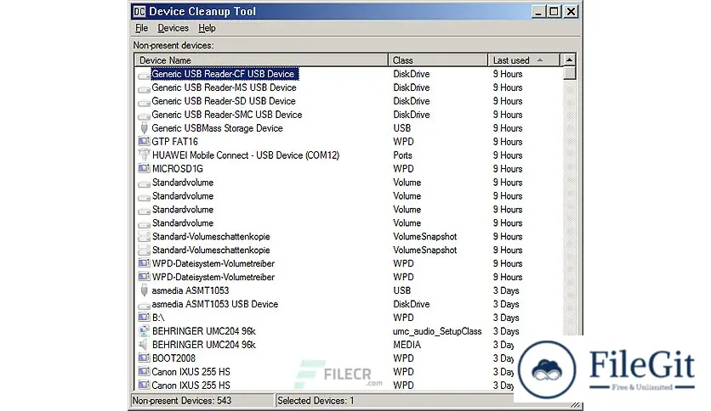The image size is (711, 411).
Task: Select the MICROSD1G device
Action: [x=178, y=169]
